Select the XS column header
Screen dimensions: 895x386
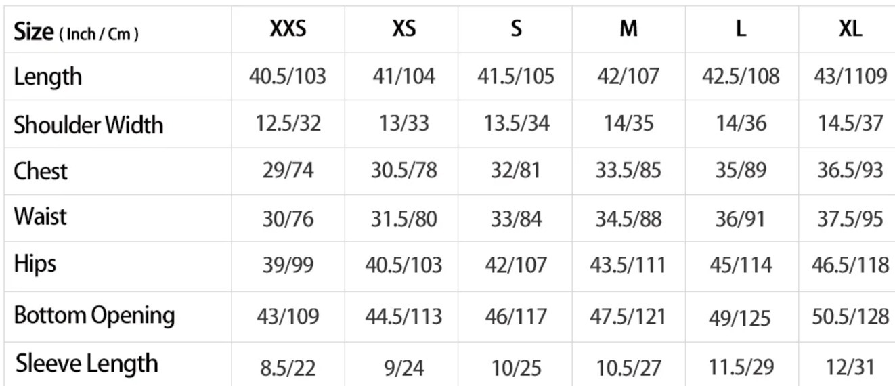coord(403,30)
